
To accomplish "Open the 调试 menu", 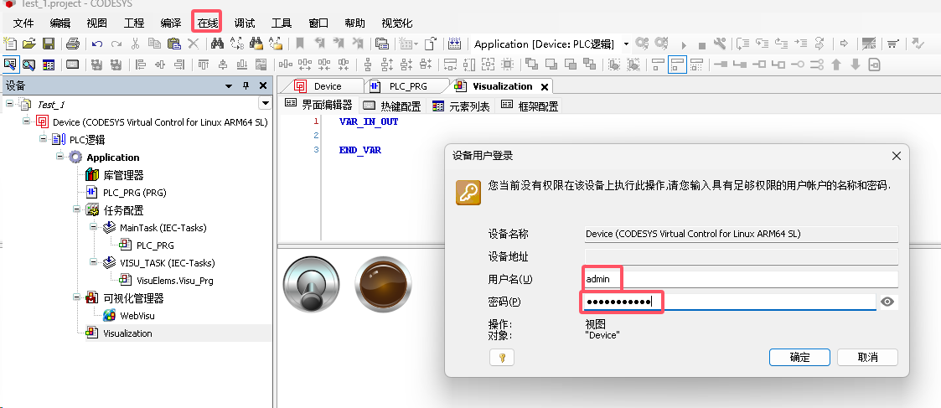I will point(244,23).
